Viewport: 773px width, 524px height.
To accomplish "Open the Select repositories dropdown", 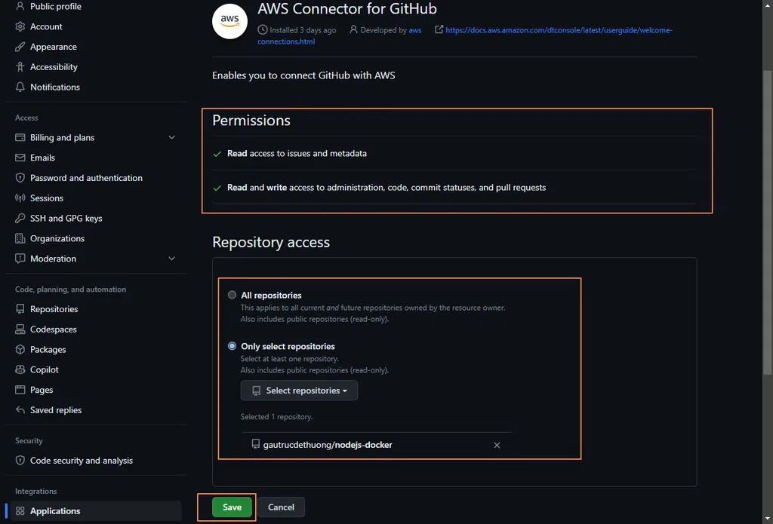I will 299,391.
